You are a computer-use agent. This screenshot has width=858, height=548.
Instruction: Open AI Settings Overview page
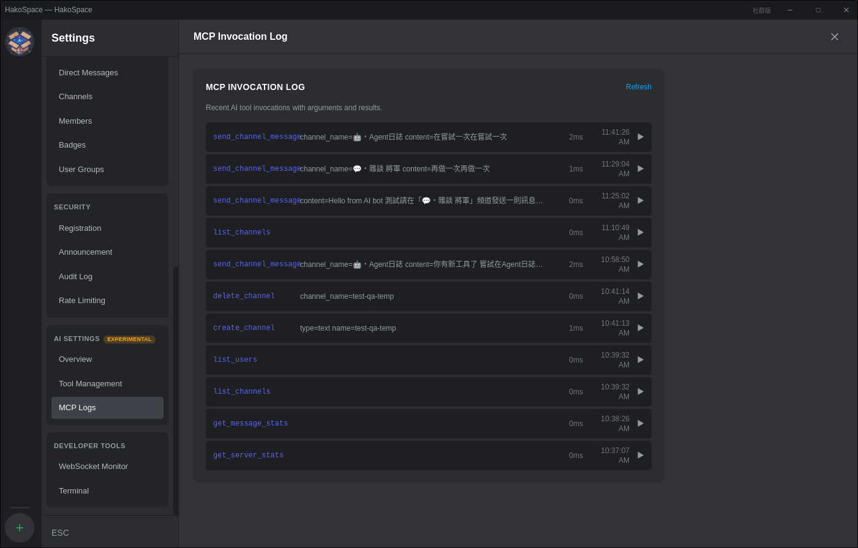pos(75,359)
